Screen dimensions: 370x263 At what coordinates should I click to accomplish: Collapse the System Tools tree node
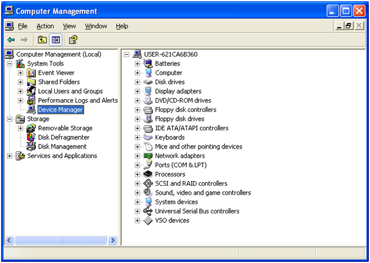pyautogui.click(x=9, y=64)
